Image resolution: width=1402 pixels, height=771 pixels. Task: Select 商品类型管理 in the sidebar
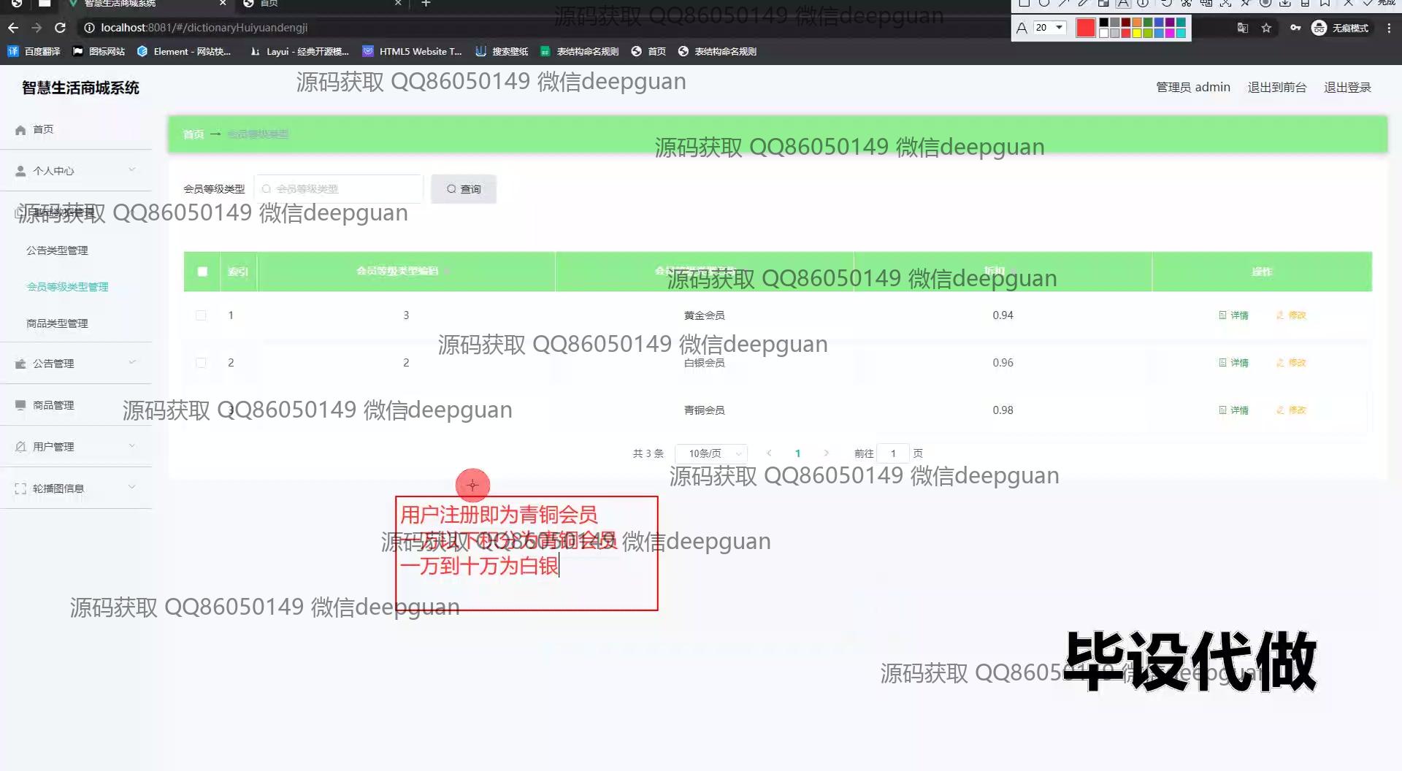[57, 323]
